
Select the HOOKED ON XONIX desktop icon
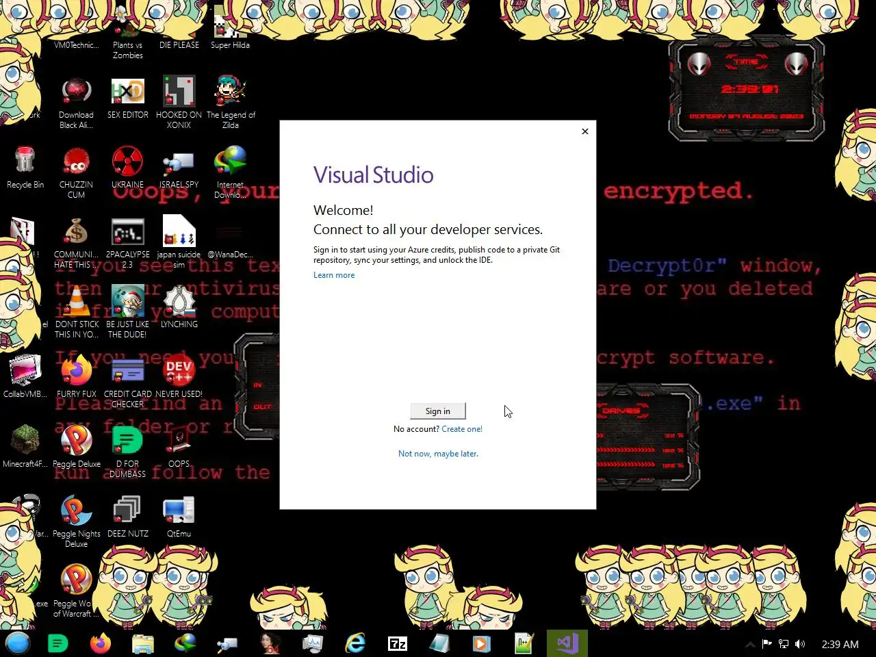tap(179, 103)
